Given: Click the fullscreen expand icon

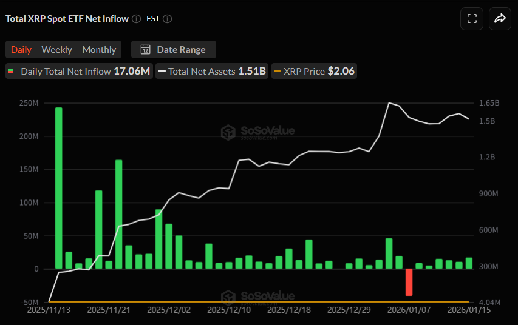Looking at the screenshot, I should [472, 19].
